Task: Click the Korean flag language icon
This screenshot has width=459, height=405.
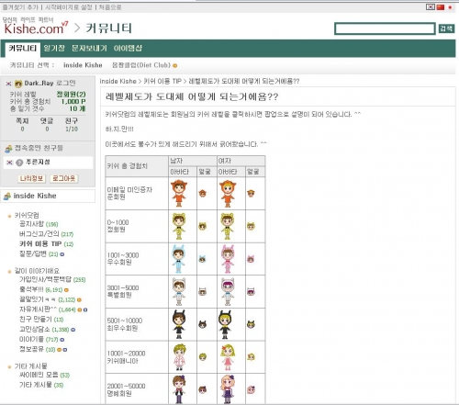Action: pos(431,7)
